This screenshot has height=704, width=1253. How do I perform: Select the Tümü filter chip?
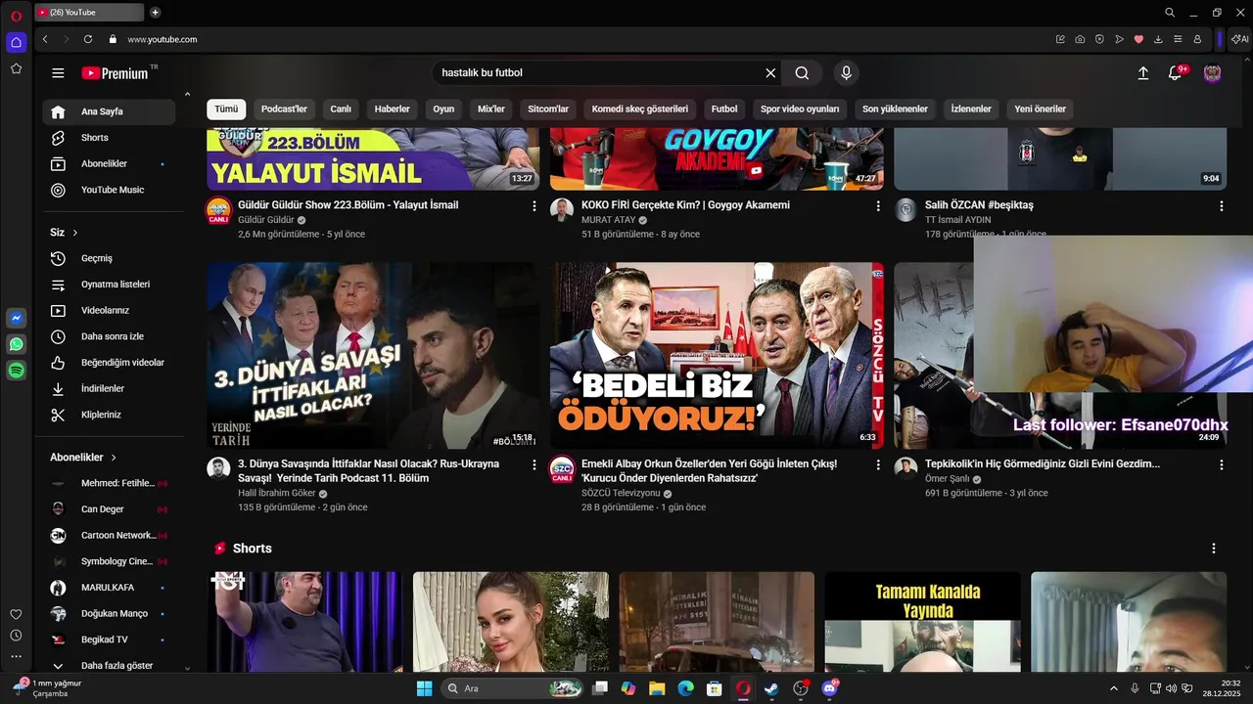pos(226,109)
